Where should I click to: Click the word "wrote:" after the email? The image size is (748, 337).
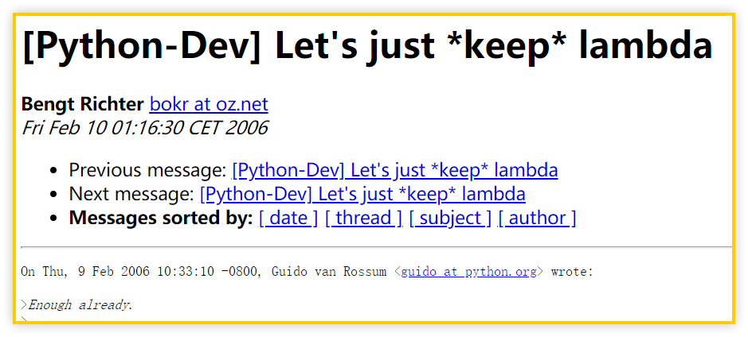(x=573, y=273)
